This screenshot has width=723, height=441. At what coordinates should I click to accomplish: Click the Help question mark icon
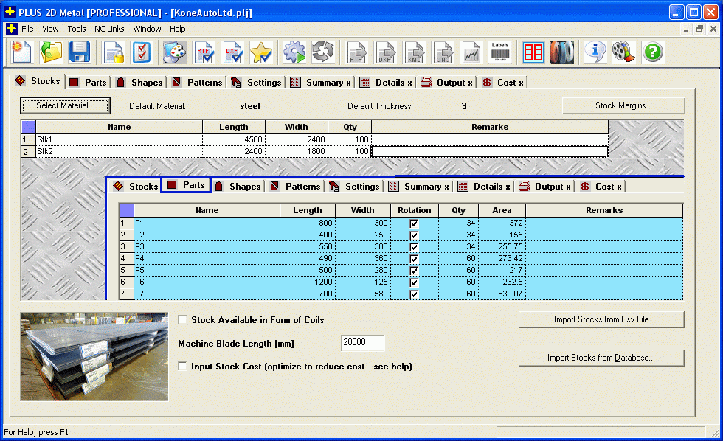click(x=653, y=52)
